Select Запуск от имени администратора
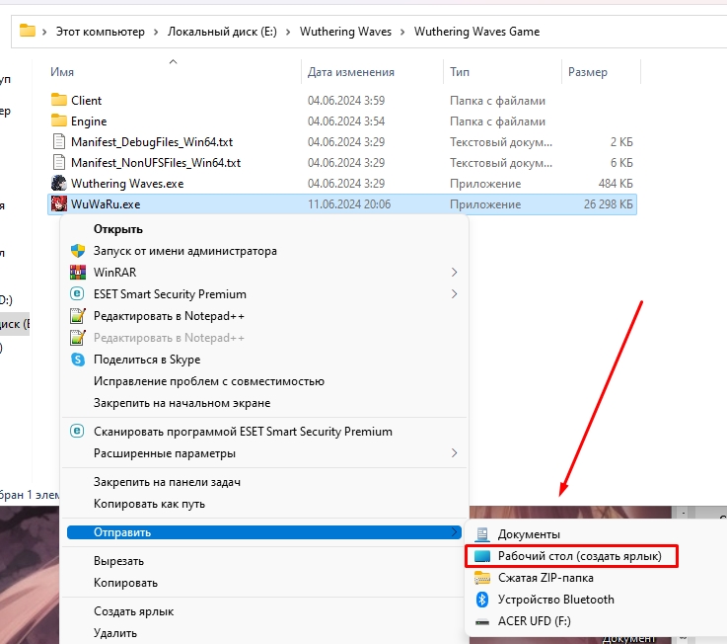Screen dimensions: 727x644 click(185, 251)
